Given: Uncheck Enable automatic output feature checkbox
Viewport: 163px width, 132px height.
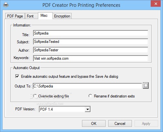Looking at the screenshot, I should (x=17, y=76).
